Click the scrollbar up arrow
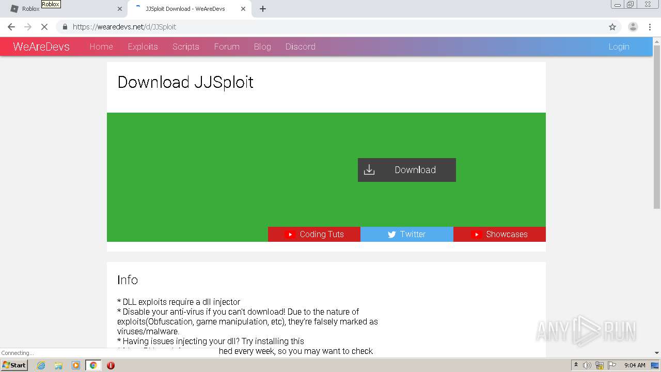The image size is (661, 372). coord(657,41)
